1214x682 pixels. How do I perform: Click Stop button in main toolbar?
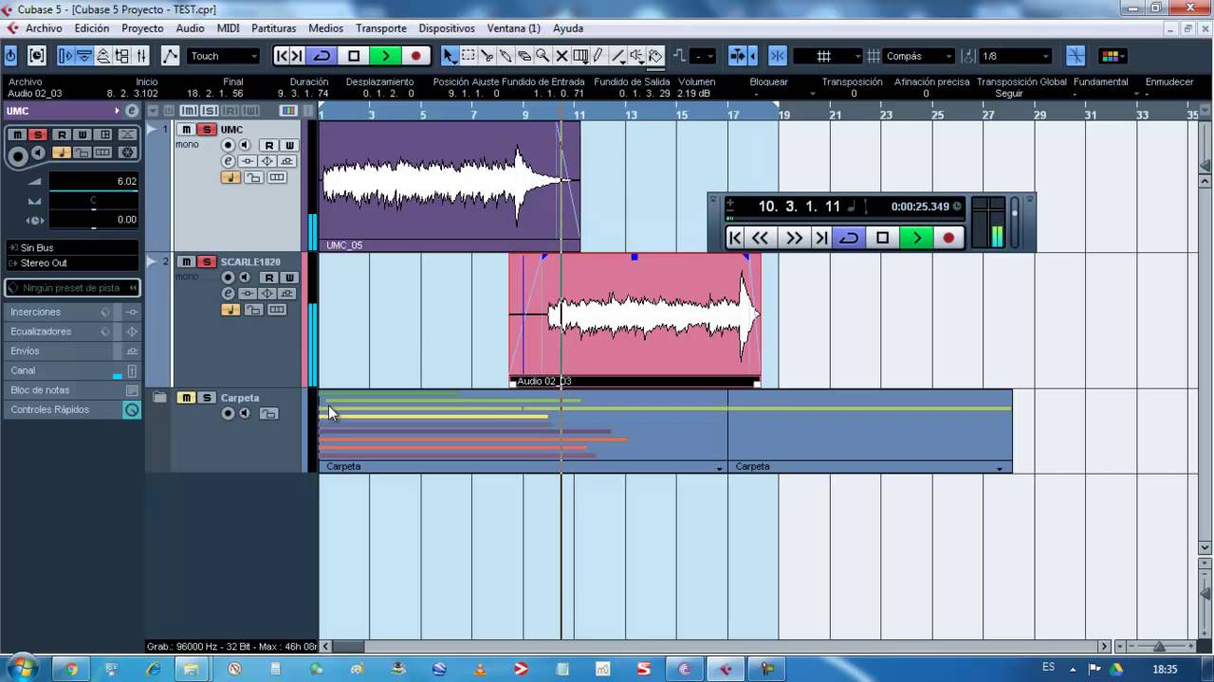pyautogui.click(x=354, y=56)
